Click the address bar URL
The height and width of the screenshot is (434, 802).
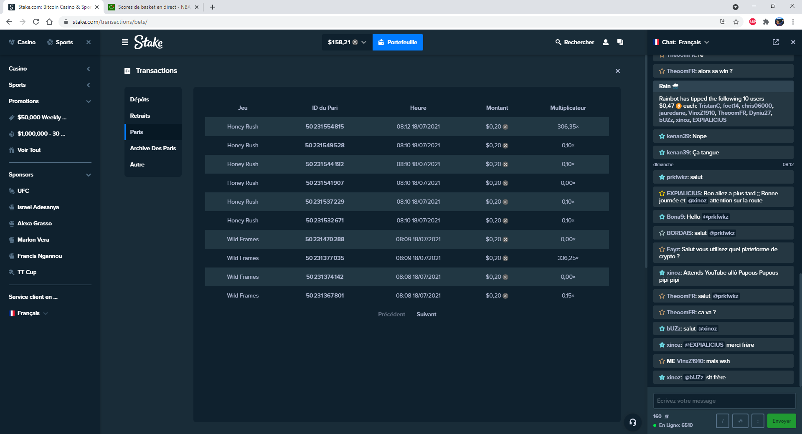(110, 22)
